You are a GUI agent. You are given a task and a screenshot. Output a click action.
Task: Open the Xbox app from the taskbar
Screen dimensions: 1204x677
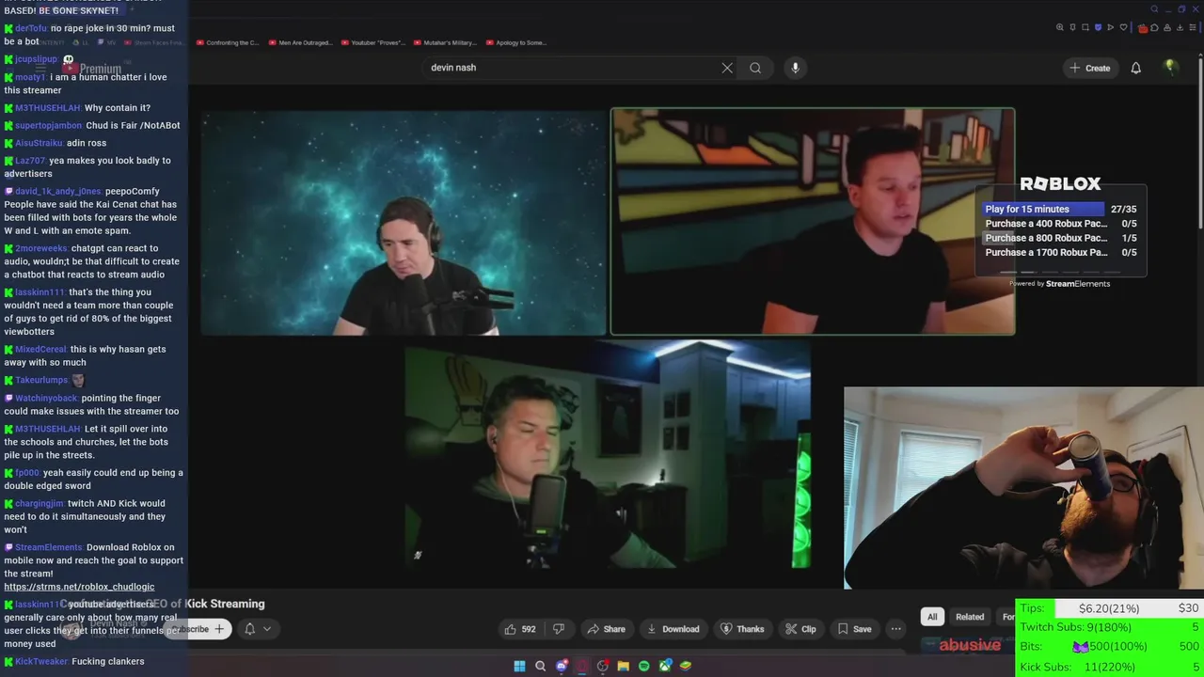665,666
